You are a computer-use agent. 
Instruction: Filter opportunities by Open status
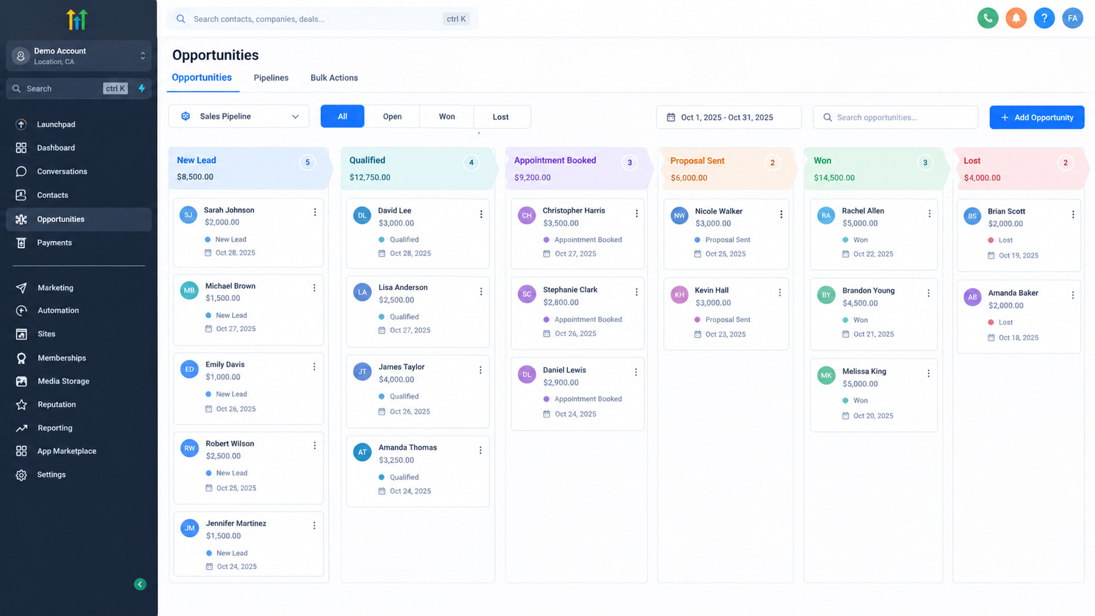pyautogui.click(x=392, y=117)
